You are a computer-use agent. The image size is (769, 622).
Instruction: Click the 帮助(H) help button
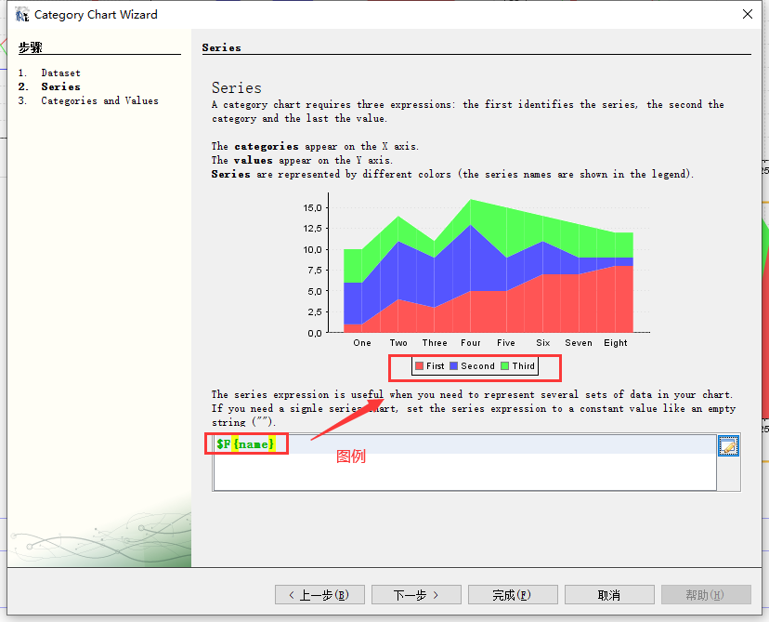(x=706, y=595)
